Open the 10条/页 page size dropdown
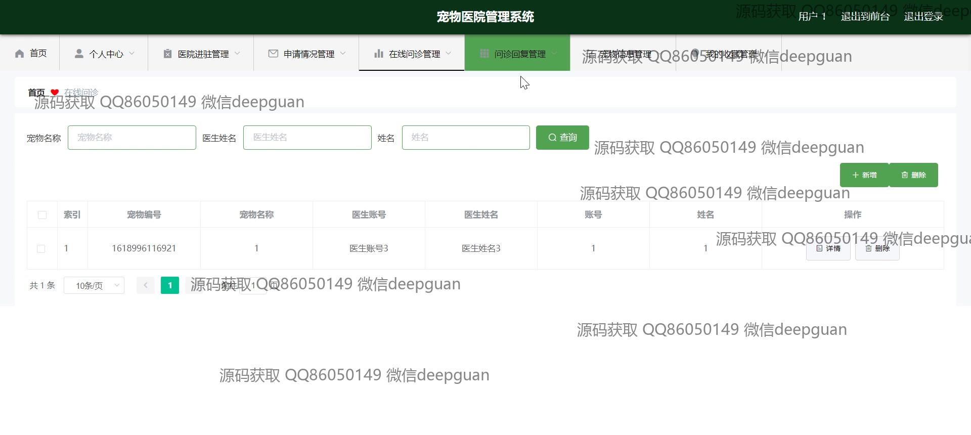 click(94, 286)
